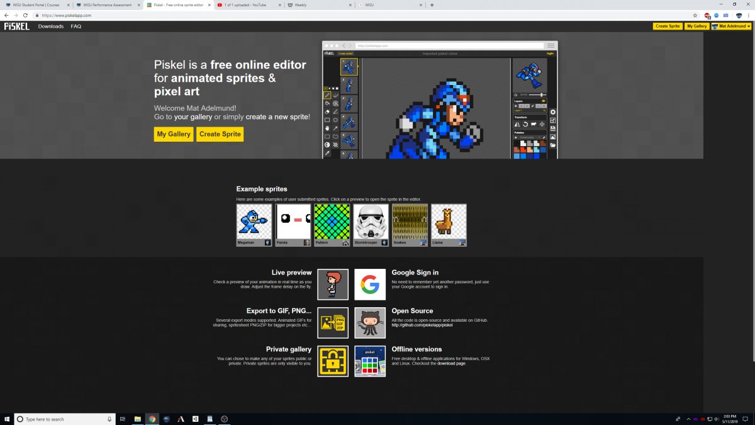Click the GitHub Octocat icon

coord(370,323)
